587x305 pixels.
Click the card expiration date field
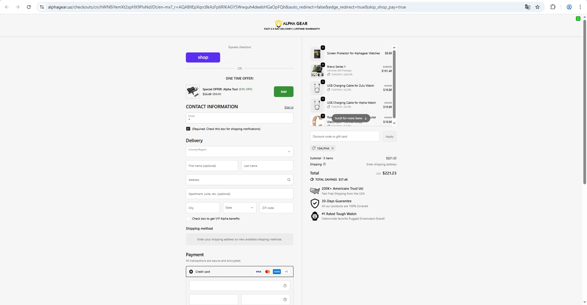pos(214,300)
